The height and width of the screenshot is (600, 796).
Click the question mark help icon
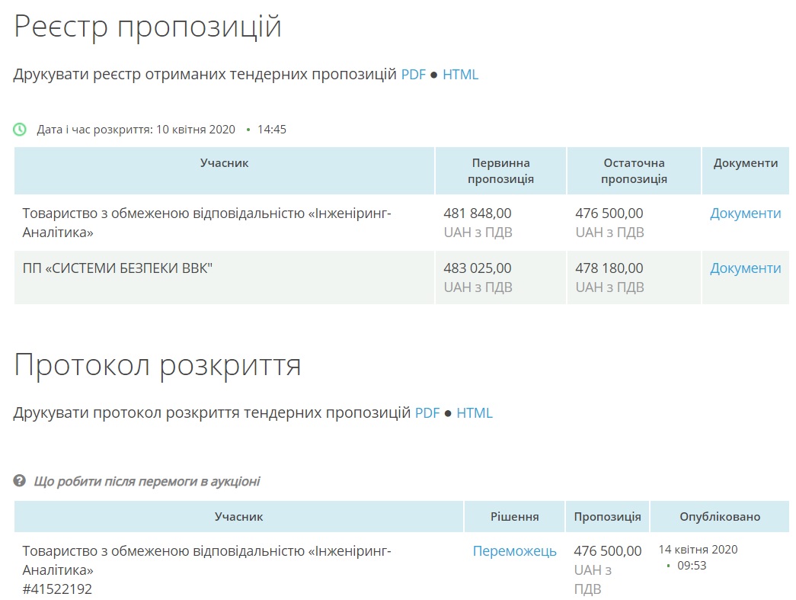(x=20, y=481)
